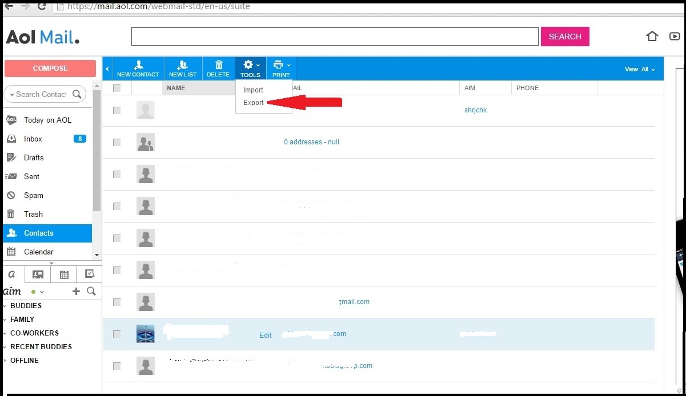Click the COMPOSE button
The height and width of the screenshot is (396, 686).
50,68
